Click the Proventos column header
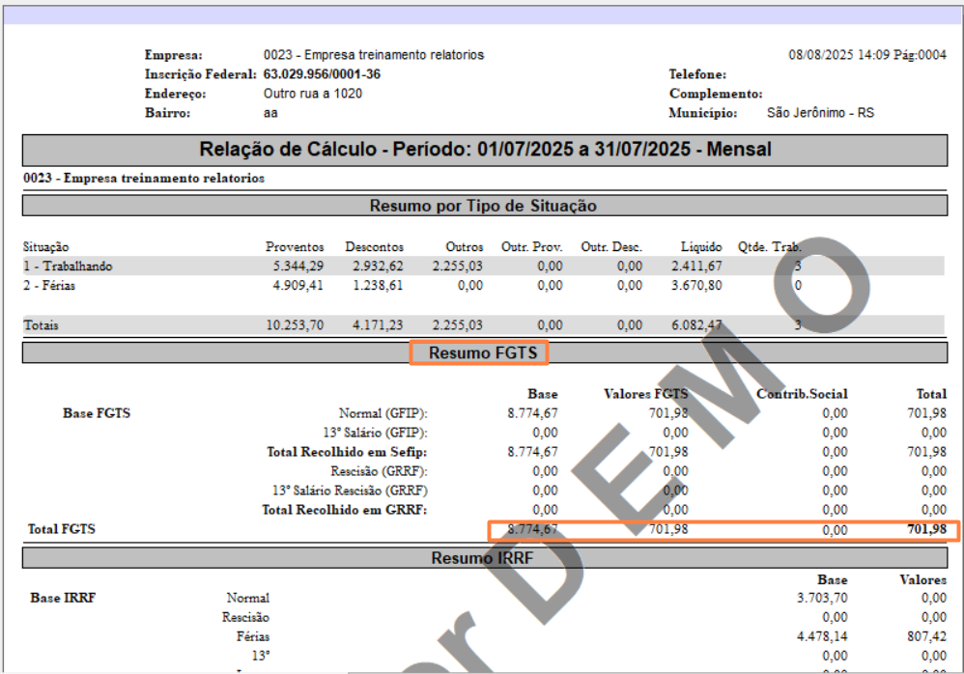The width and height of the screenshot is (964, 674). (x=295, y=247)
